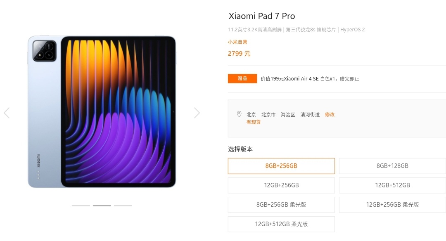Click the 修改 link to change address
Viewport: 446px width, 241px height.
click(330, 115)
